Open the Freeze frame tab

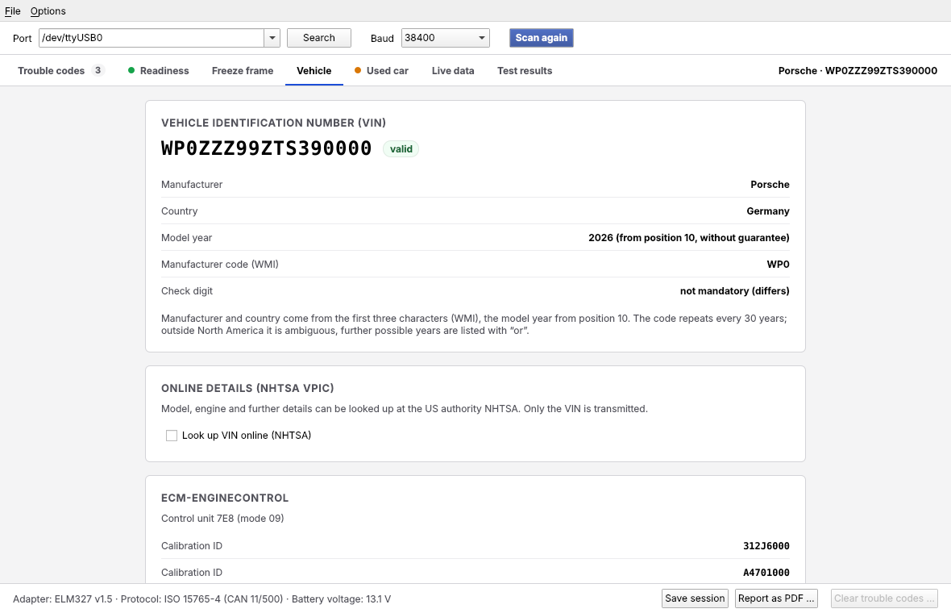point(243,70)
